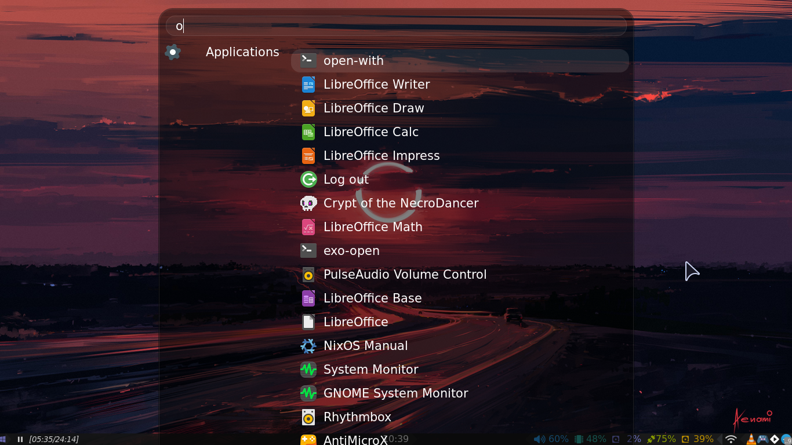Click the GNOME System Monitor icon
792x445 pixels.
coord(308,393)
